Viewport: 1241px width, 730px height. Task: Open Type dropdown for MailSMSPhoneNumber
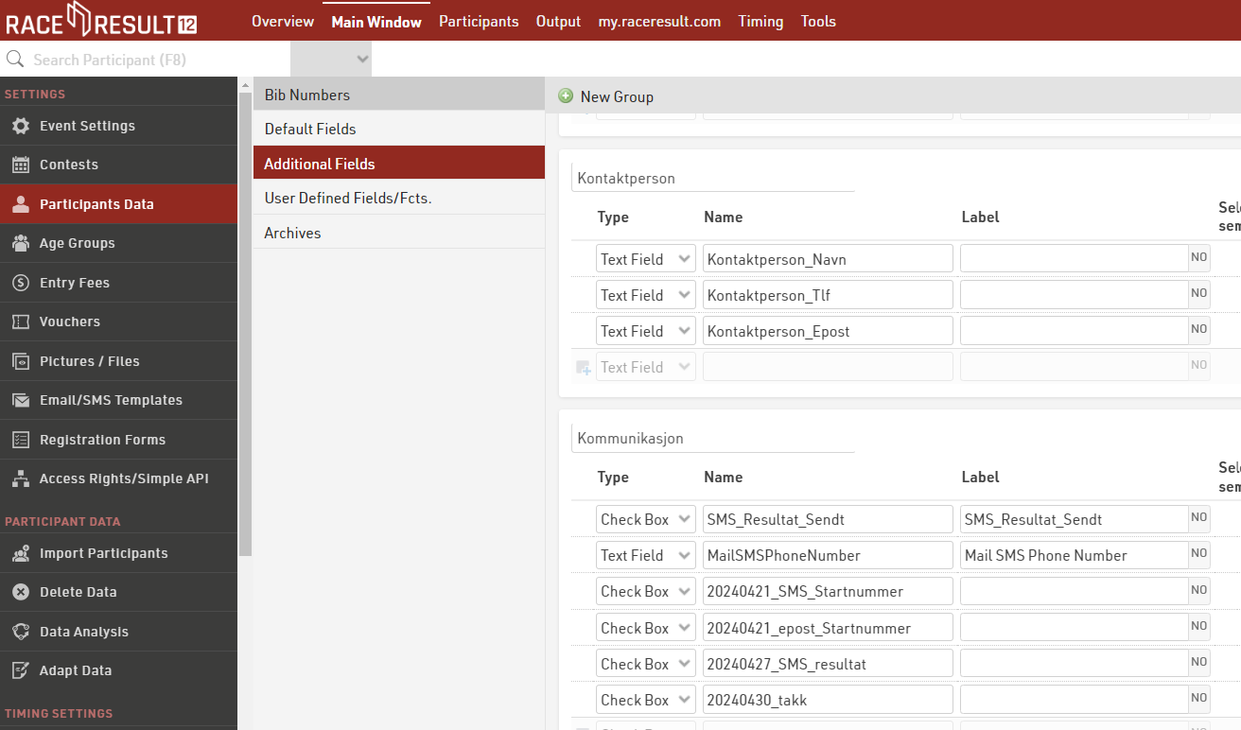pos(646,555)
